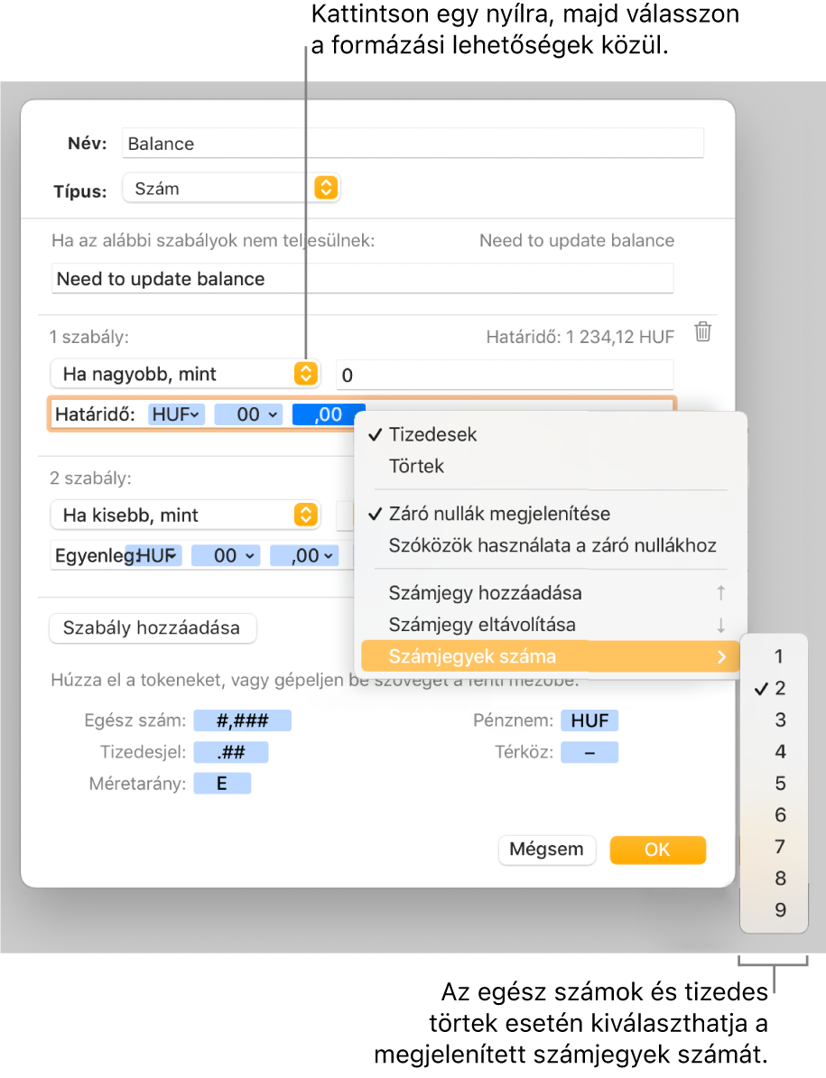The width and height of the screenshot is (826, 1078).
Task: Select 'Számjegy hozzáadása' menu item
Action: [x=551, y=592]
